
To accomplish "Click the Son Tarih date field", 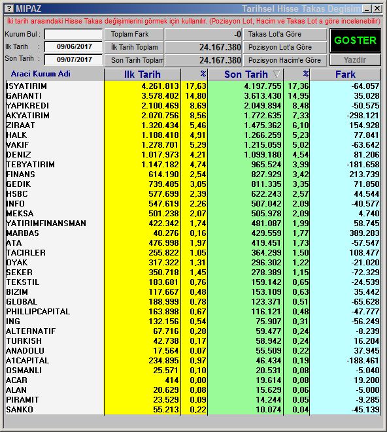I will [73, 59].
